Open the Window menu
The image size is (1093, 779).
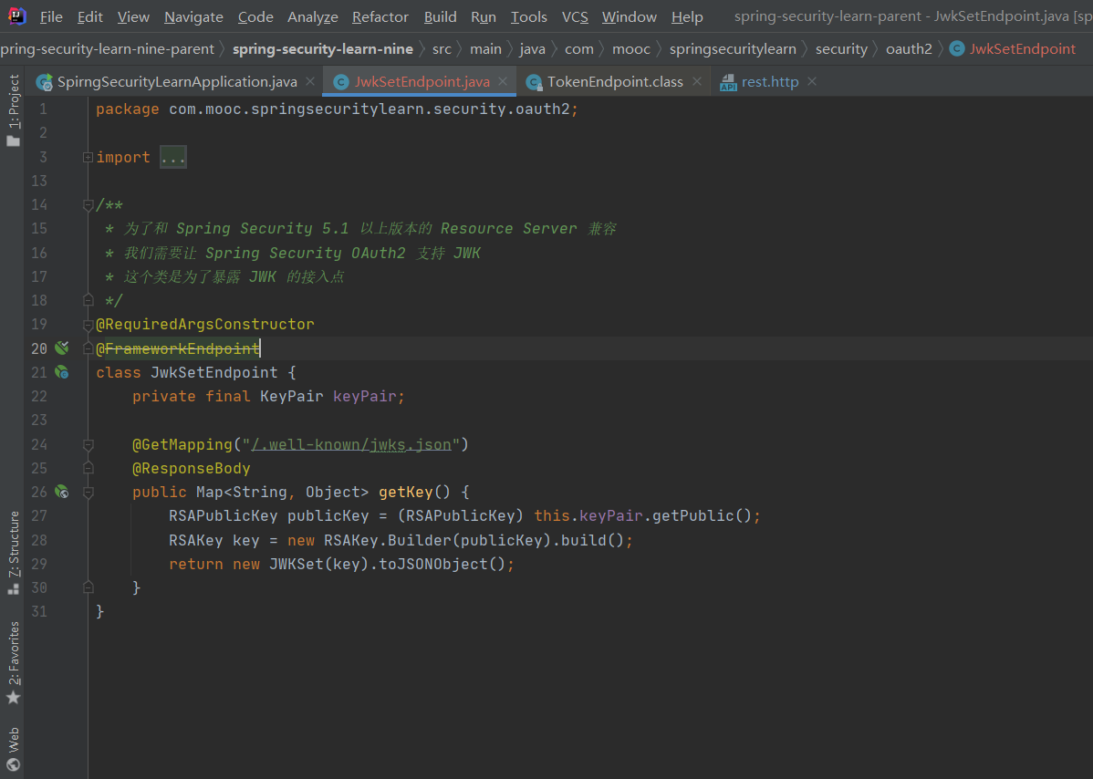click(629, 16)
